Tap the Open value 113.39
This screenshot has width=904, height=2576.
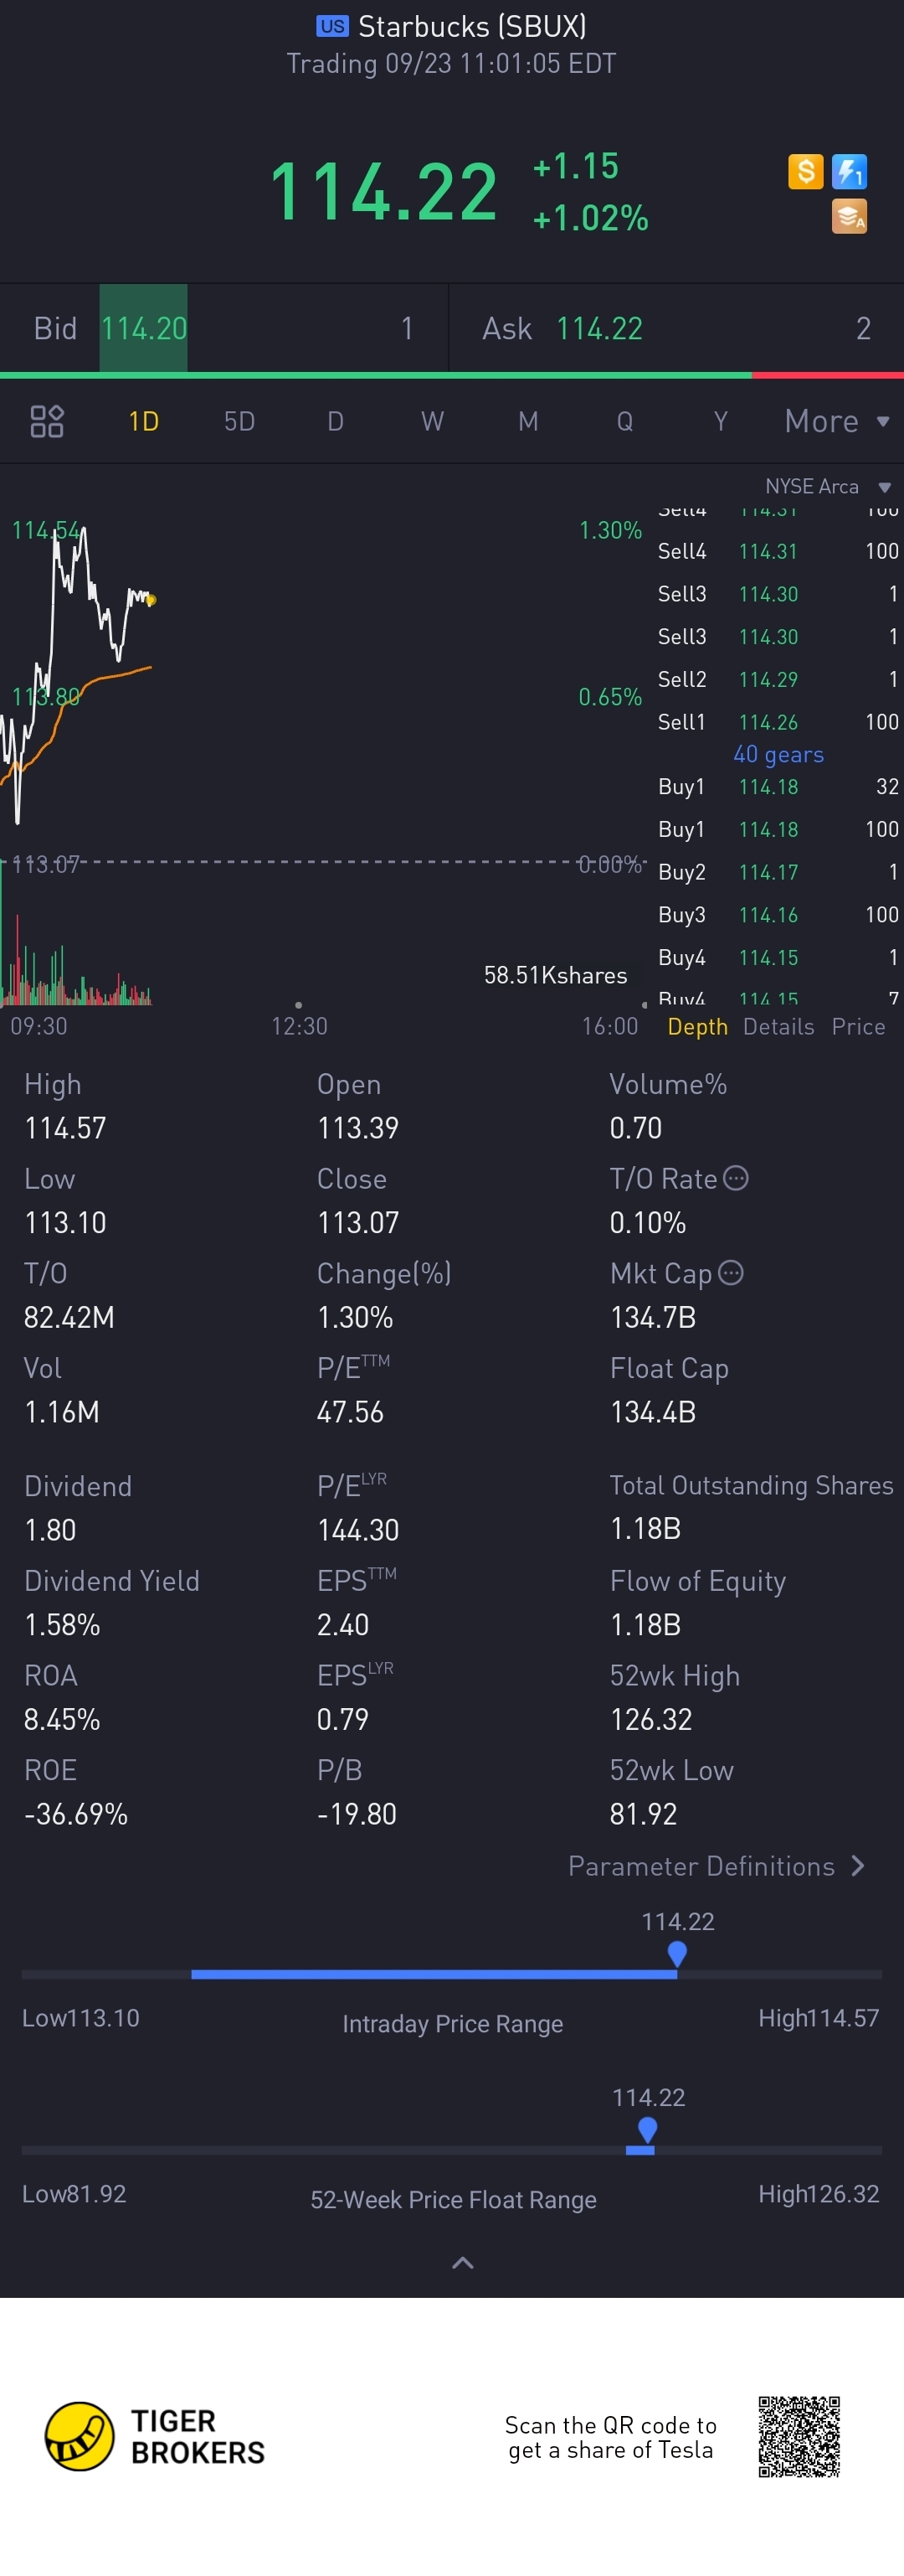(x=357, y=1128)
